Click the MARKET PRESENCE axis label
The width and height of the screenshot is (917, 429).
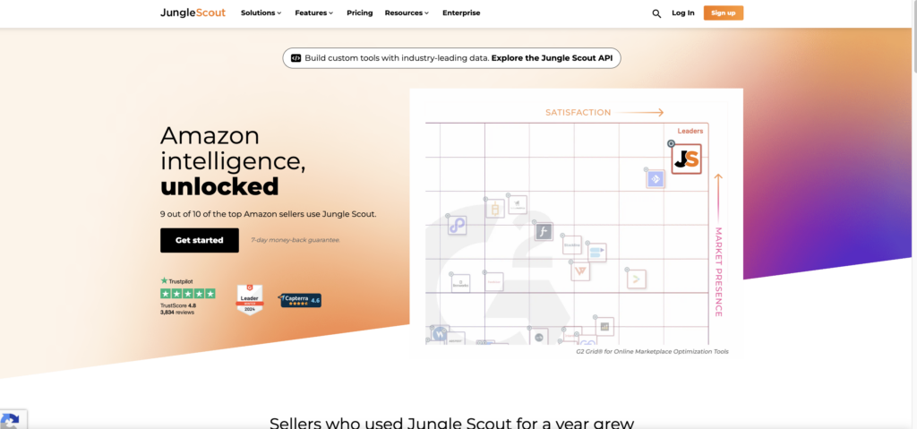click(719, 272)
